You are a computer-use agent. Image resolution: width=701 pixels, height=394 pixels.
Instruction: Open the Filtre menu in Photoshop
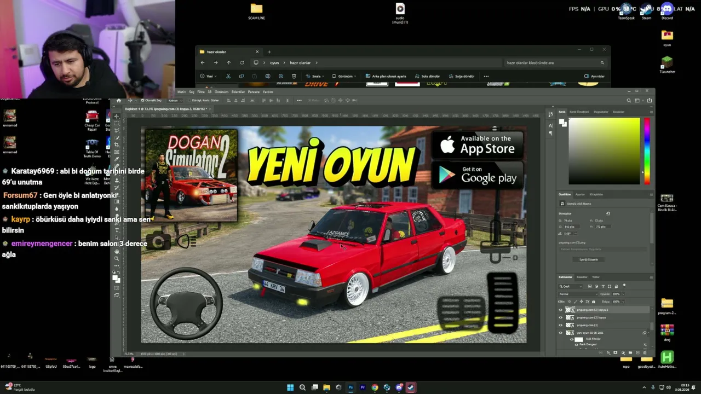(200, 92)
